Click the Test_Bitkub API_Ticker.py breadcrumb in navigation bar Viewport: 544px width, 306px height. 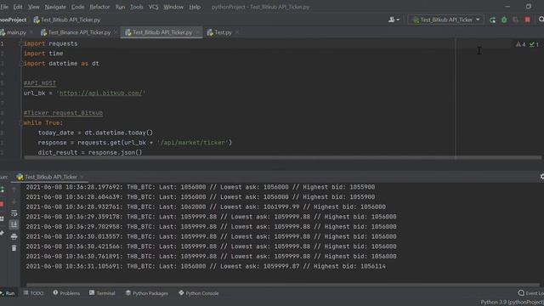click(x=67, y=20)
